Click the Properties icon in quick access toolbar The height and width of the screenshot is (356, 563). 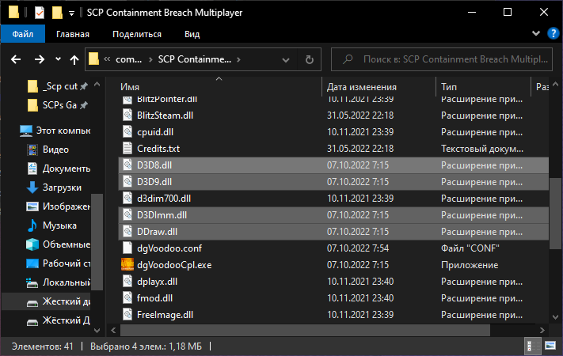[40, 13]
